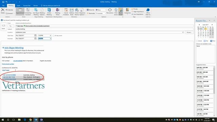Open OneNote Meeting Notes
217x122 pixels.
tap(58, 12)
